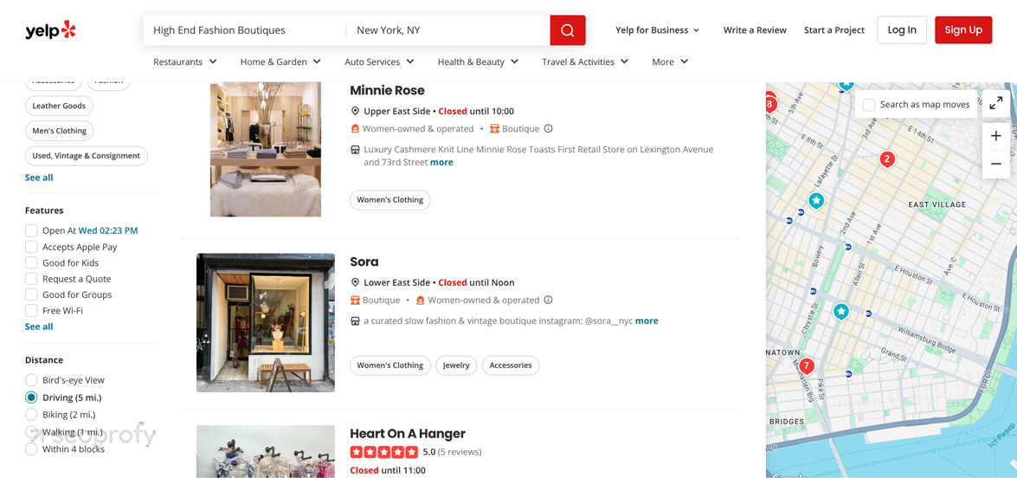Check the Good for Kids filter

point(31,262)
